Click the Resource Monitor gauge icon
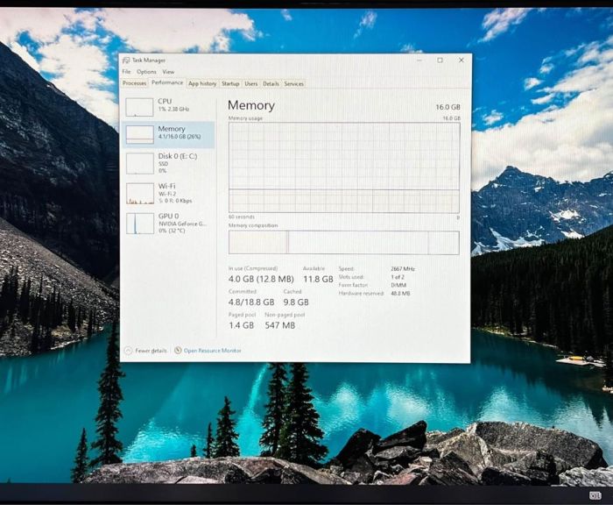Screen dimensions: 613x505 tap(178, 350)
